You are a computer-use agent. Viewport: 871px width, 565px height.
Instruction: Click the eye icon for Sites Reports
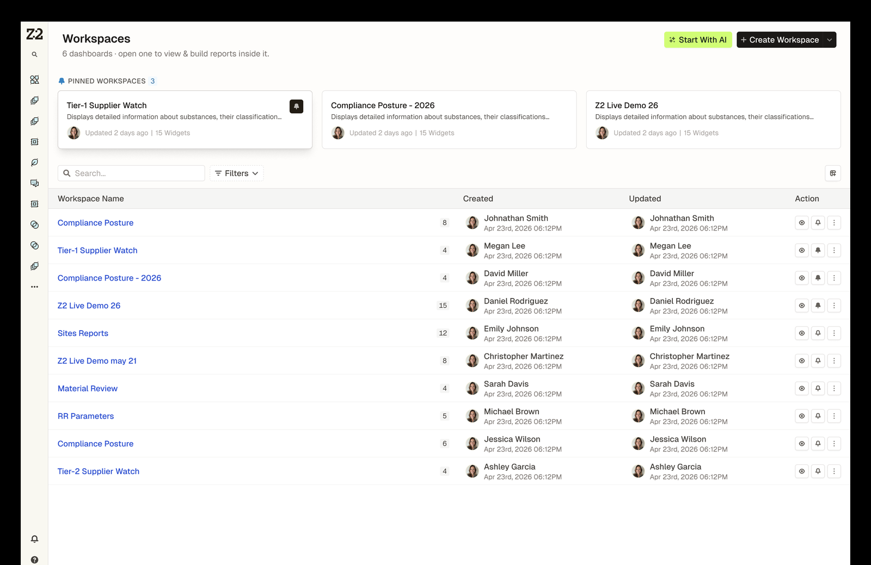tap(802, 333)
